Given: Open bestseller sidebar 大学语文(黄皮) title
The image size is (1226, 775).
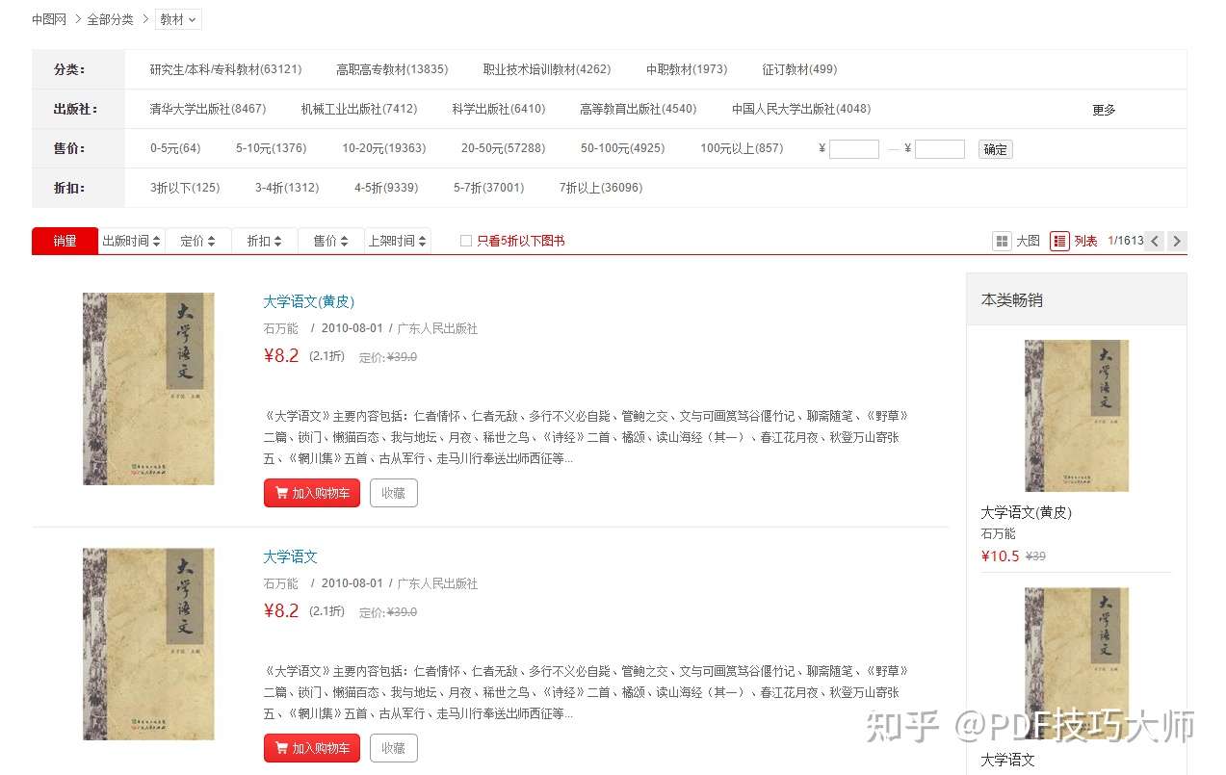Looking at the screenshot, I should [1026, 512].
